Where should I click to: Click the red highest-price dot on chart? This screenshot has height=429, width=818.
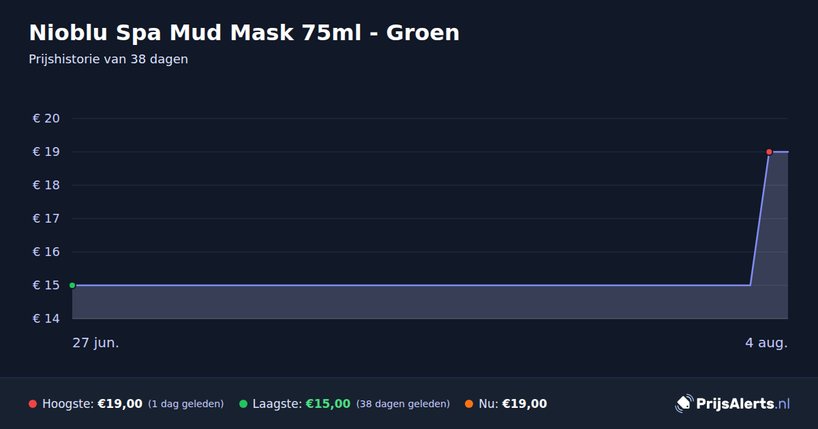(x=769, y=152)
